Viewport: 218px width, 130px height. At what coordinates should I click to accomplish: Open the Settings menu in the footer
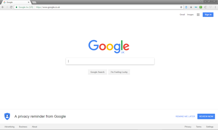(210, 127)
